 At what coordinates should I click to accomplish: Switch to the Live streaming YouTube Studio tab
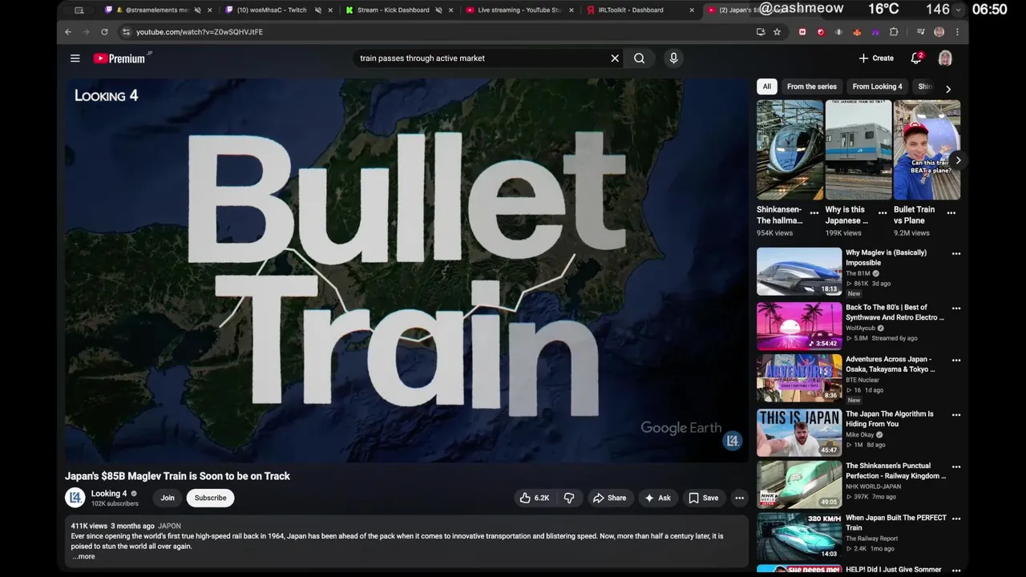click(519, 10)
